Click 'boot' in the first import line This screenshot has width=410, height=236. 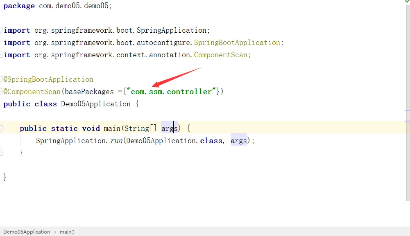(x=125, y=30)
